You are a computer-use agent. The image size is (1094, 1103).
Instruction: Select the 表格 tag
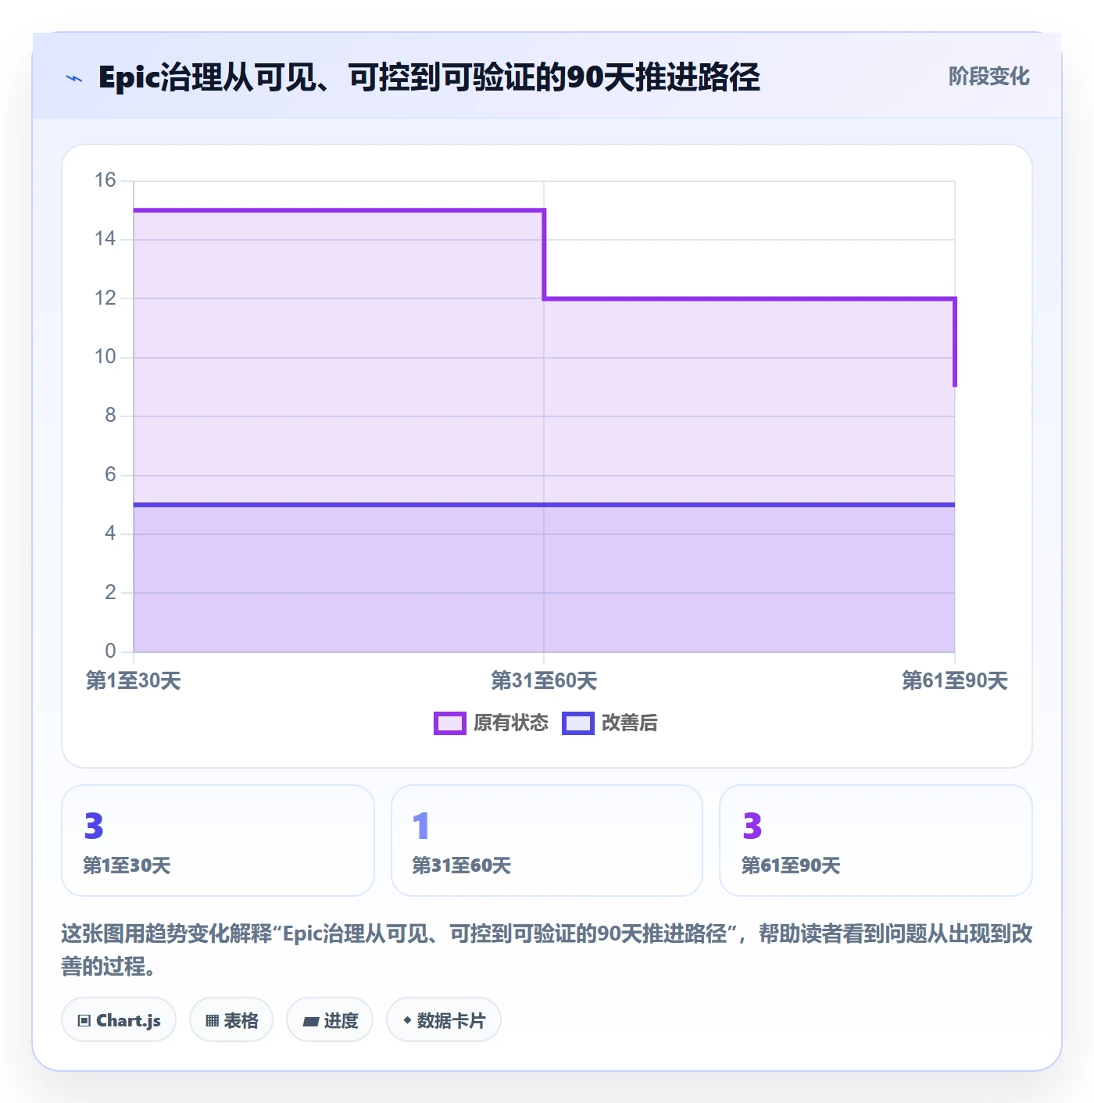pos(231,1019)
